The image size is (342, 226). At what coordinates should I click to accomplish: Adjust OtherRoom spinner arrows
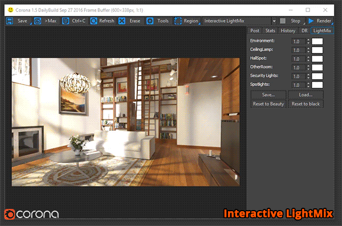click(x=308, y=68)
